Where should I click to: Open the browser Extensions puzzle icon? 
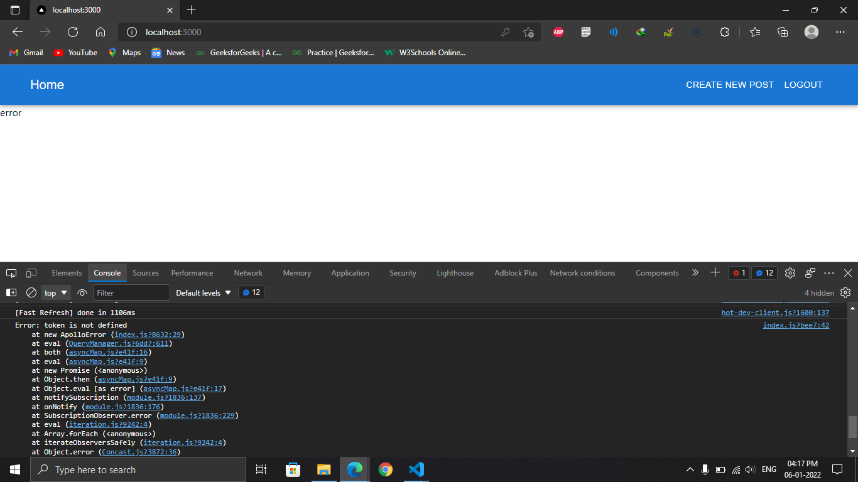[724, 32]
